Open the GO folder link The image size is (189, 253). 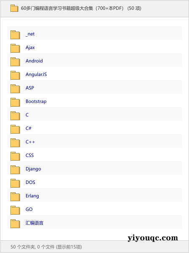(29, 209)
